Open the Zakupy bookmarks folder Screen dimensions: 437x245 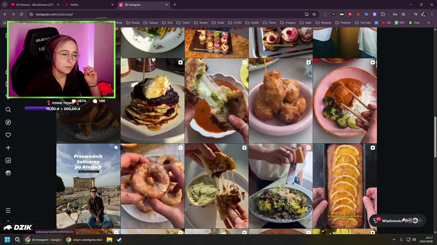coord(151,23)
